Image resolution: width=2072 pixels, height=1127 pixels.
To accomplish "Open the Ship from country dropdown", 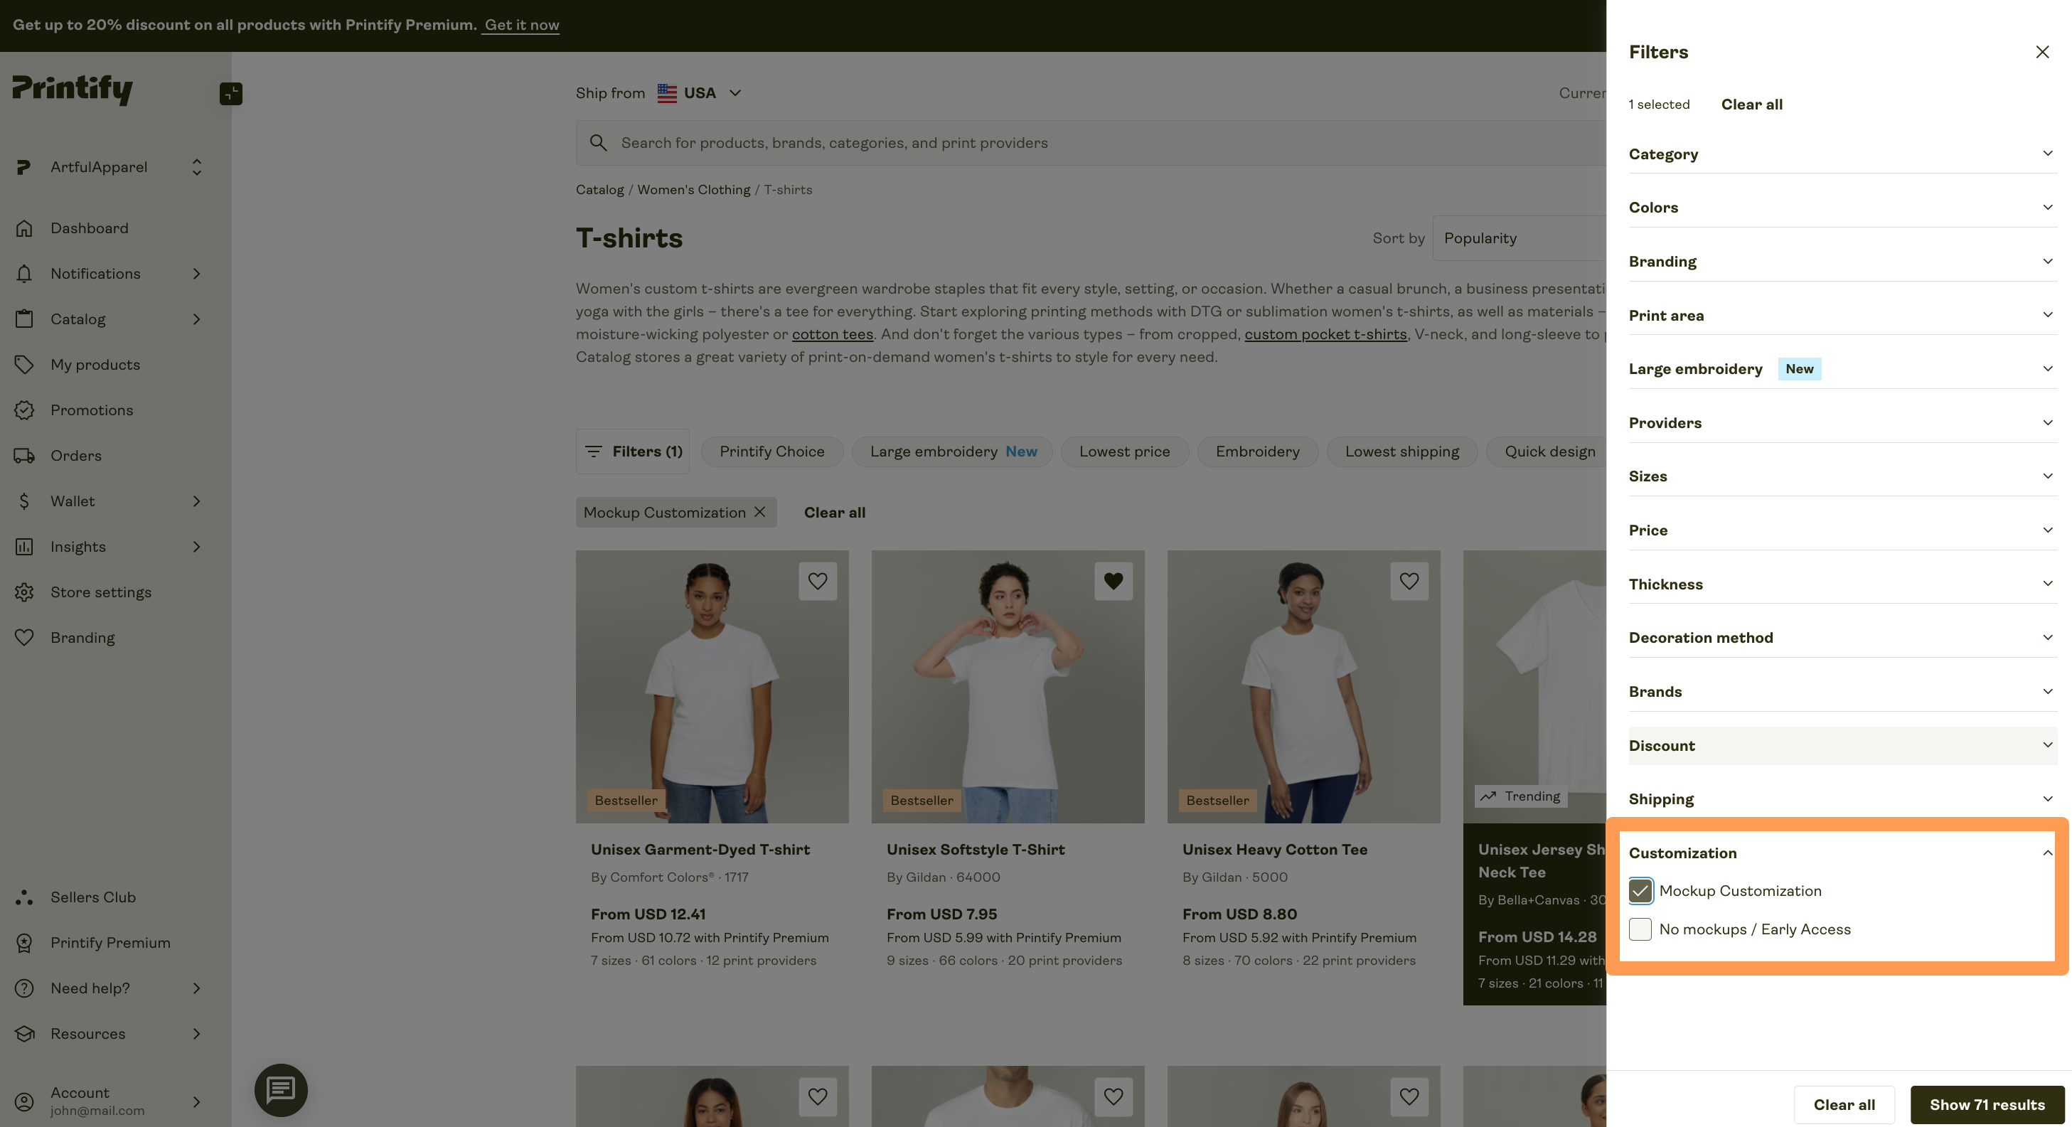I will click(699, 92).
